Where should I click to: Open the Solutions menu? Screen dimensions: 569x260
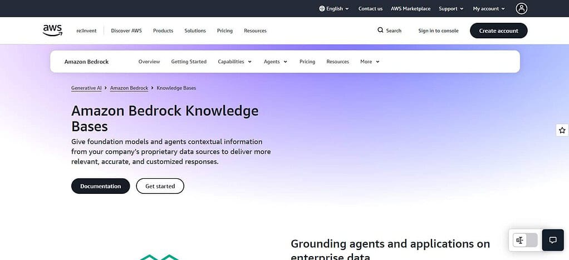(x=195, y=31)
